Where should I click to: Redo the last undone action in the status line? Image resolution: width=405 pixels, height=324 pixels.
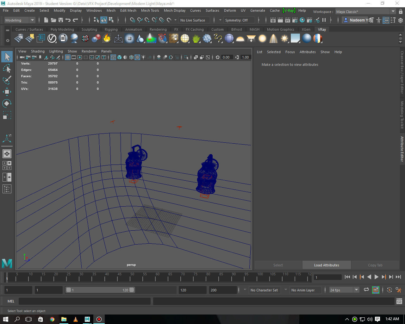75,20
